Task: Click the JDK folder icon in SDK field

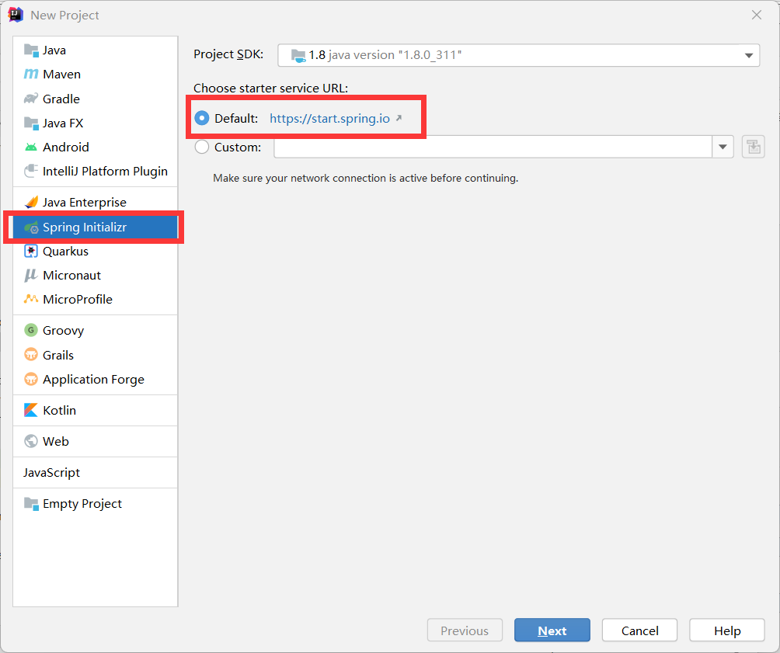Action: tap(298, 55)
